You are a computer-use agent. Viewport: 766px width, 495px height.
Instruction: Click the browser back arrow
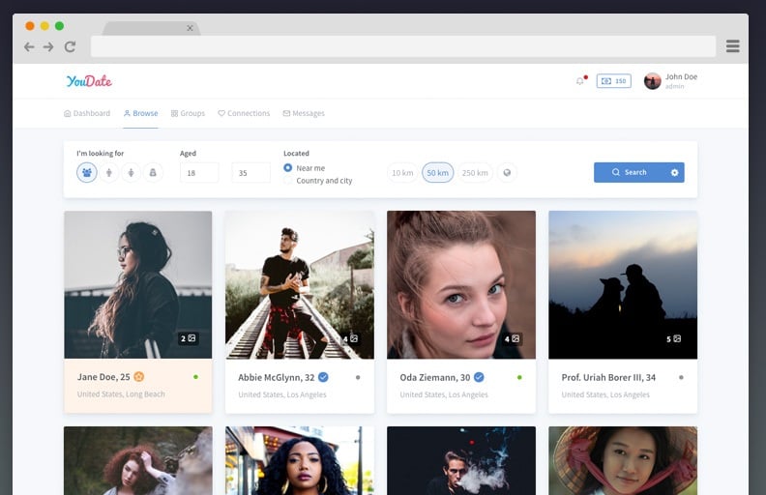pos(29,46)
